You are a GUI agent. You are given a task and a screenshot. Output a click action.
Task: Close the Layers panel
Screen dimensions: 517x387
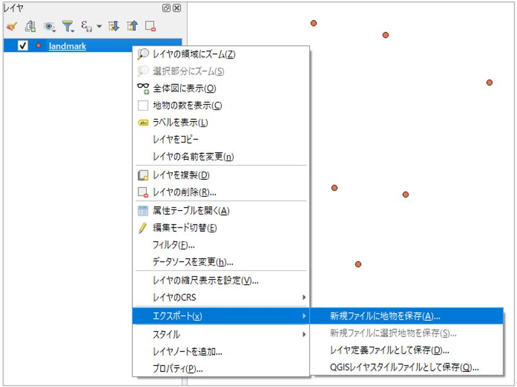click(177, 8)
